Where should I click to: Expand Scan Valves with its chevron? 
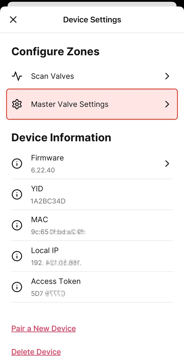tap(167, 76)
